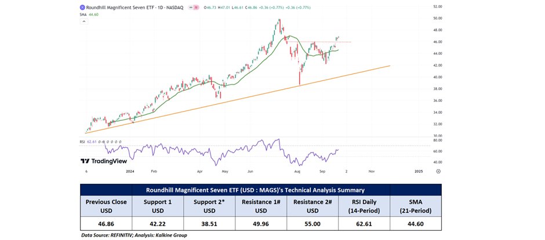Click the Roundhill Magnificent Seven ETF chart title
545x240 pixels.
click(134, 8)
